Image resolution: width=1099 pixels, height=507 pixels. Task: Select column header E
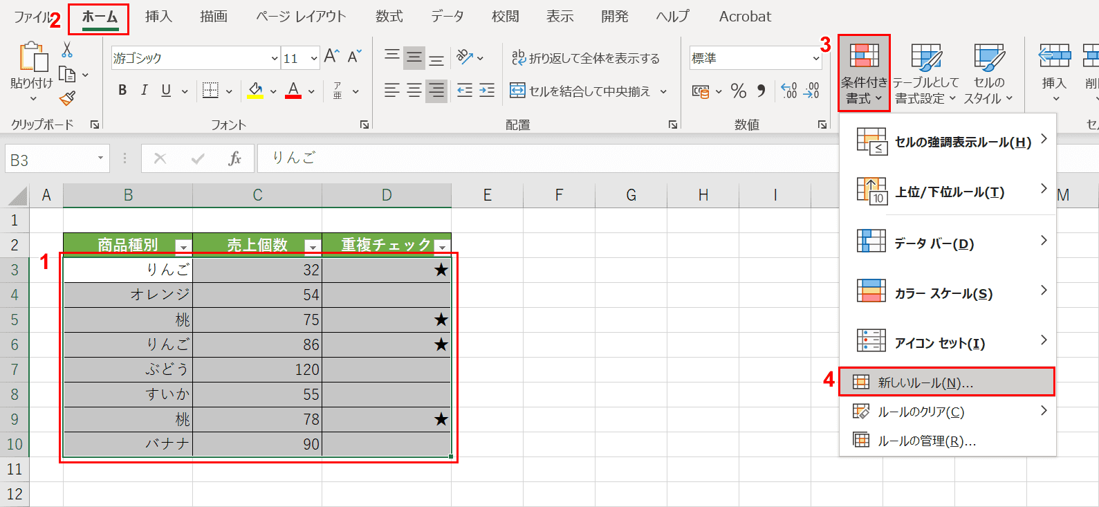click(488, 195)
